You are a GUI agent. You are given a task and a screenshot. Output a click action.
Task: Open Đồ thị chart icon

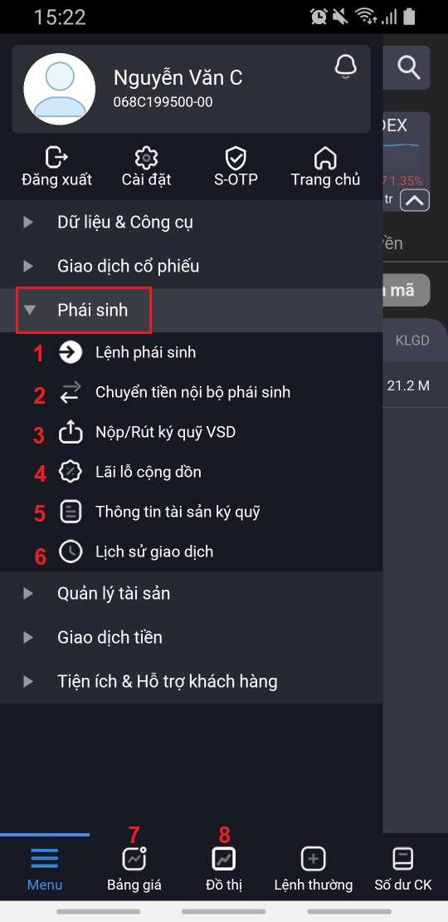224,859
